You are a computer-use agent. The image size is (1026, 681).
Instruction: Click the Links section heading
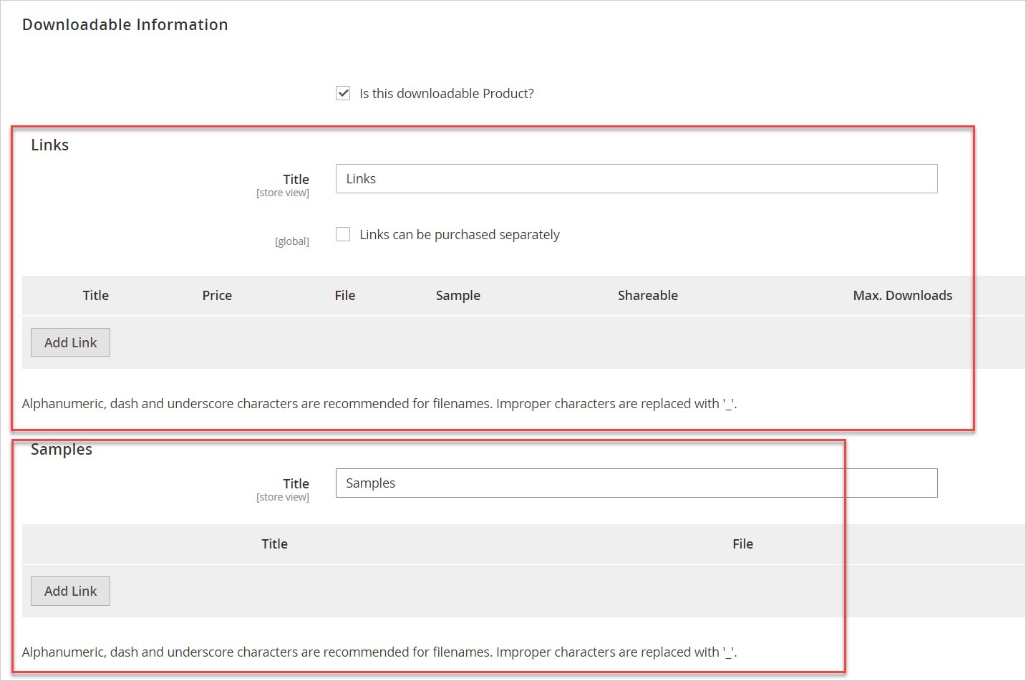[x=49, y=144]
